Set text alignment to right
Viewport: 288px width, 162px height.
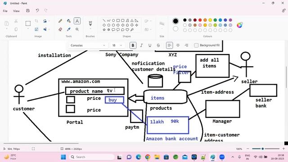[186, 45]
